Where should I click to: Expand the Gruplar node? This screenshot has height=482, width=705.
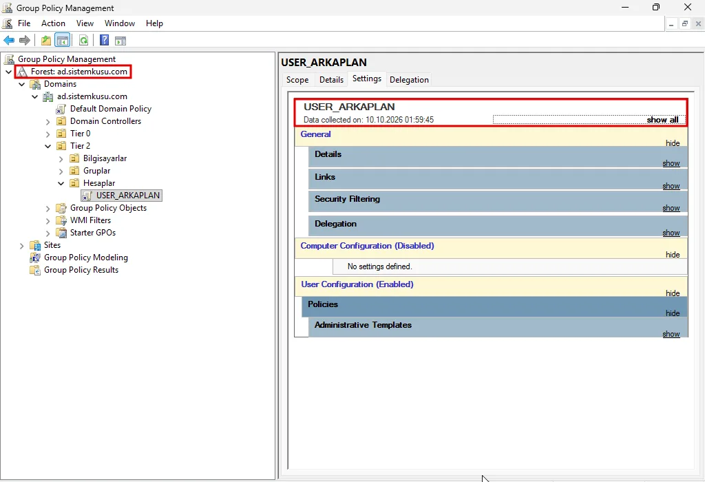[x=61, y=171]
